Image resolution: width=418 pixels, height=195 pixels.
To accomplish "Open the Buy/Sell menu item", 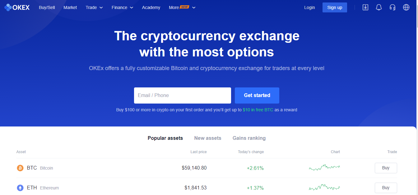I will (47, 7).
